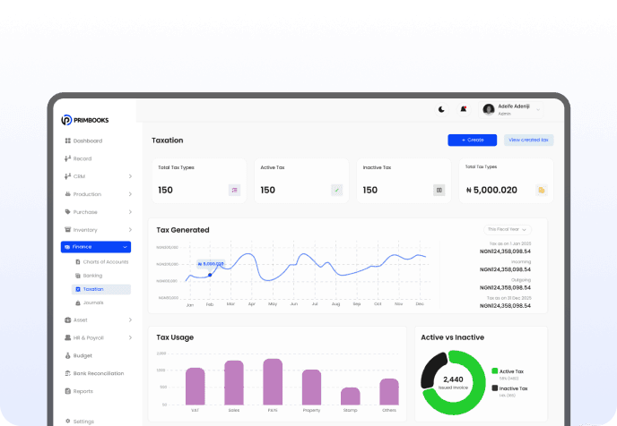Click the Banking submenu icon

pos(78,276)
